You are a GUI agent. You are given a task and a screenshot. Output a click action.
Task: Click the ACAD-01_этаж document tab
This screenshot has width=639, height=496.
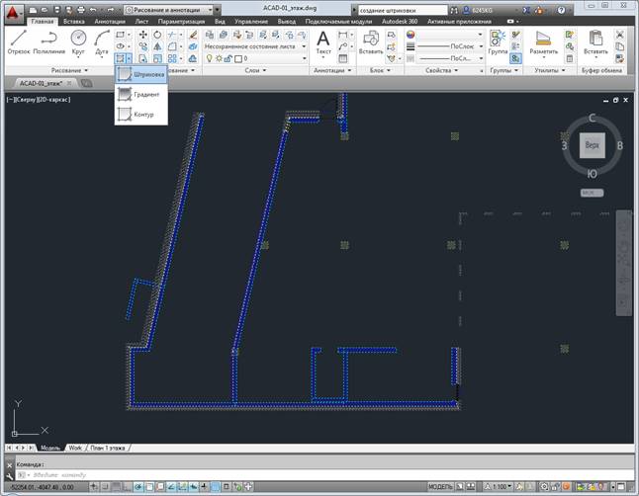click(44, 83)
